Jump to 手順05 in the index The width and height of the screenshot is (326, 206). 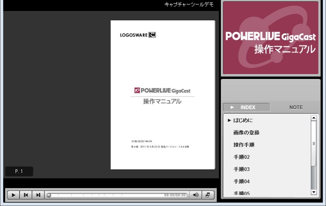[242, 193]
